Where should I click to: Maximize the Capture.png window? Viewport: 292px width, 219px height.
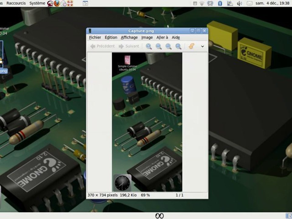point(198,31)
